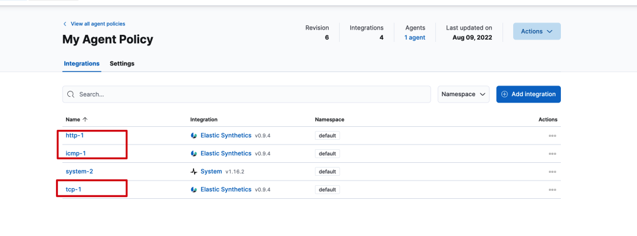Open the tcp-1 integration policy

pyautogui.click(x=74, y=190)
